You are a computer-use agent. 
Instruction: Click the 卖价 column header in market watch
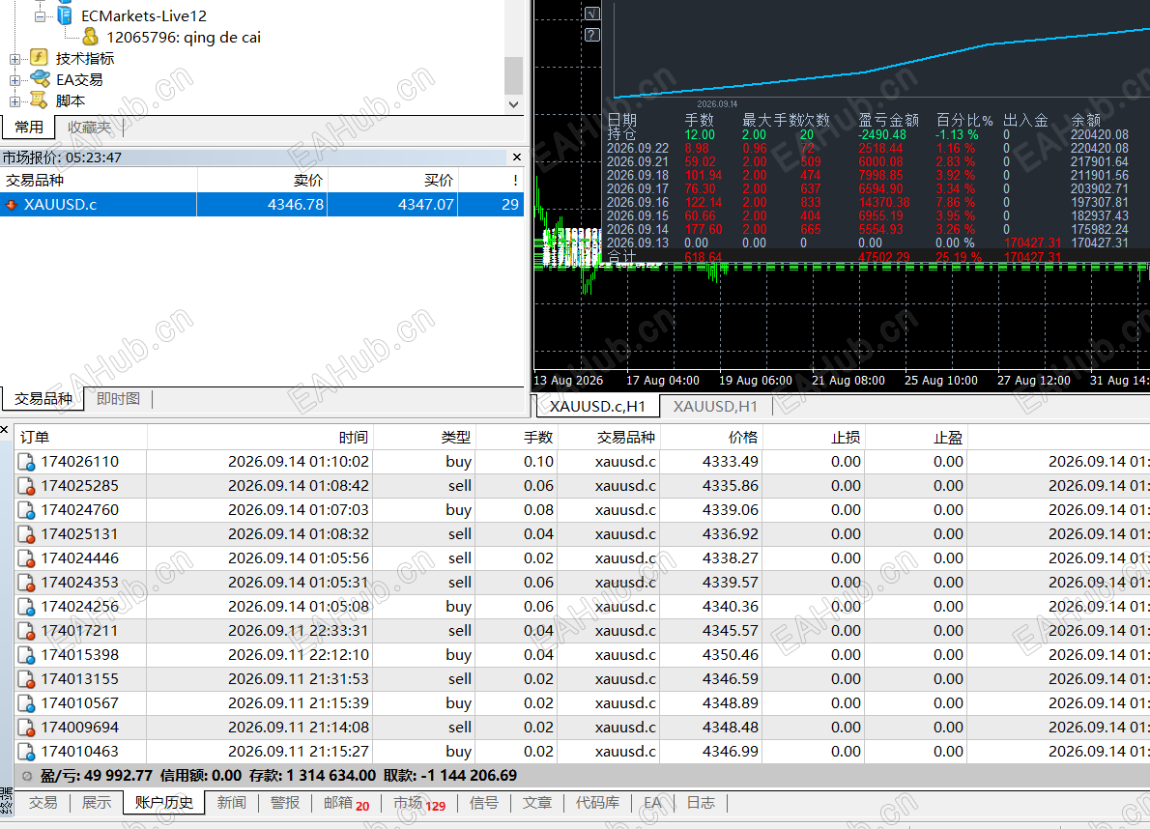[x=263, y=181]
